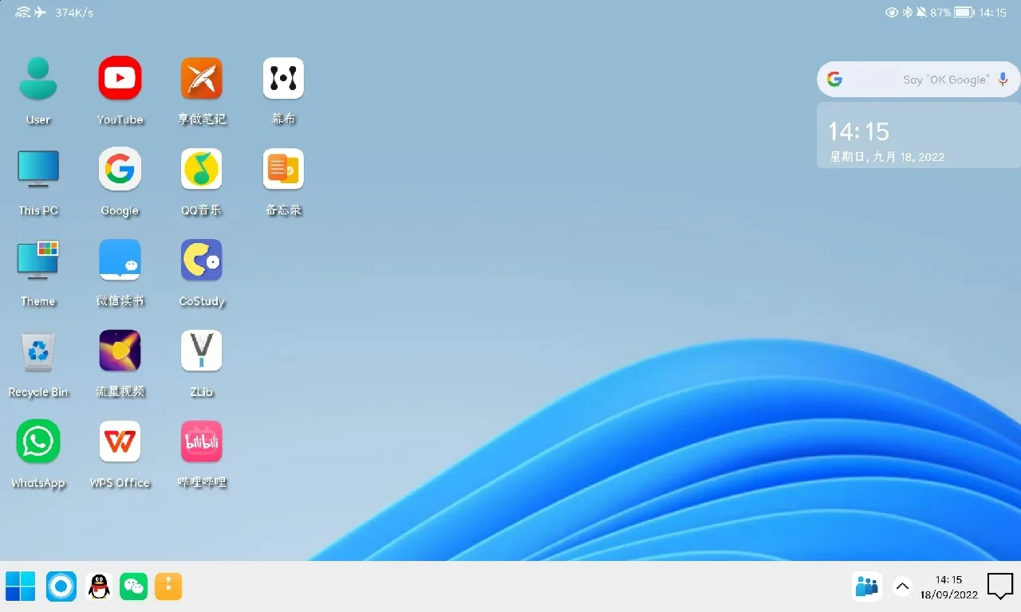Tap the Google search bar widget
Image resolution: width=1021 pixels, height=612 pixels.
coord(919,79)
